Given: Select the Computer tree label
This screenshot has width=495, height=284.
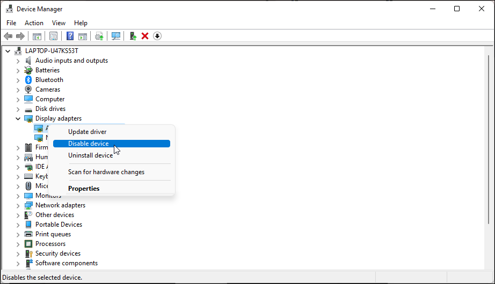Looking at the screenshot, I should coord(50,99).
